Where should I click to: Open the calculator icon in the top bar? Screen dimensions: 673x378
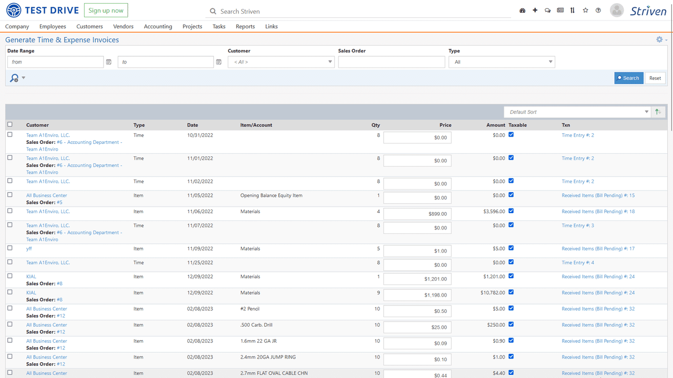560,10
